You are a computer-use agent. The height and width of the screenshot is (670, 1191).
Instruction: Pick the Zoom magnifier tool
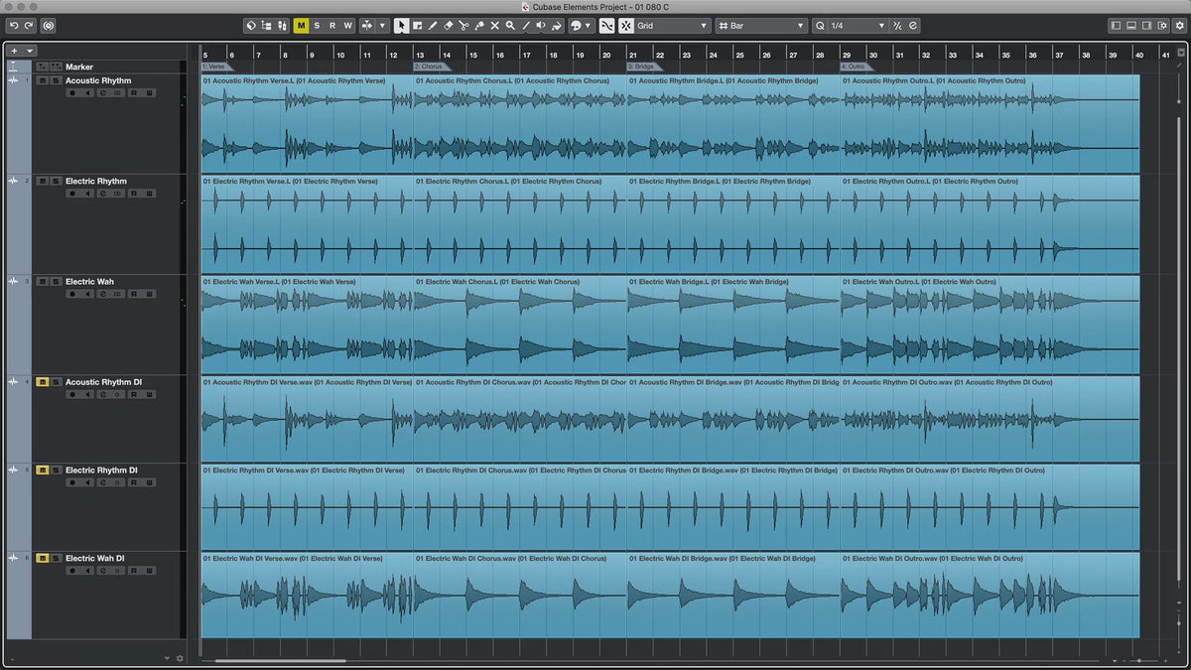[x=510, y=26]
